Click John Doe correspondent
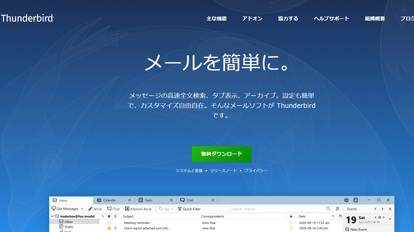Image resolution: width=414 pixels, height=232 pixels. (209, 223)
